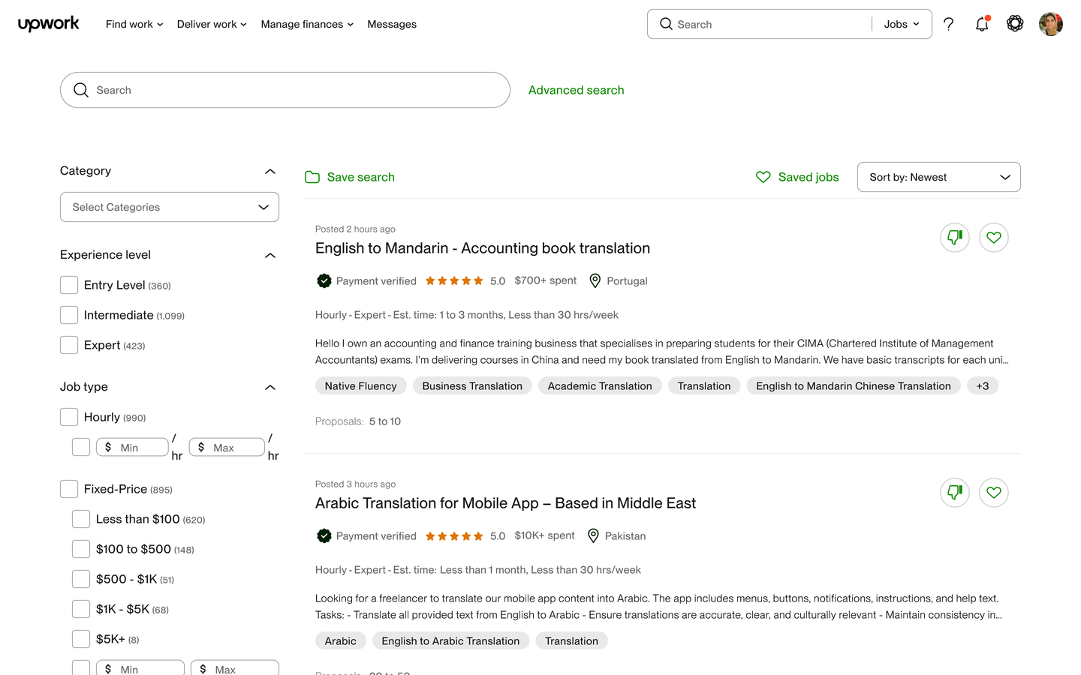
Task: Check the $500 - $1K budget filter
Action: tap(81, 579)
